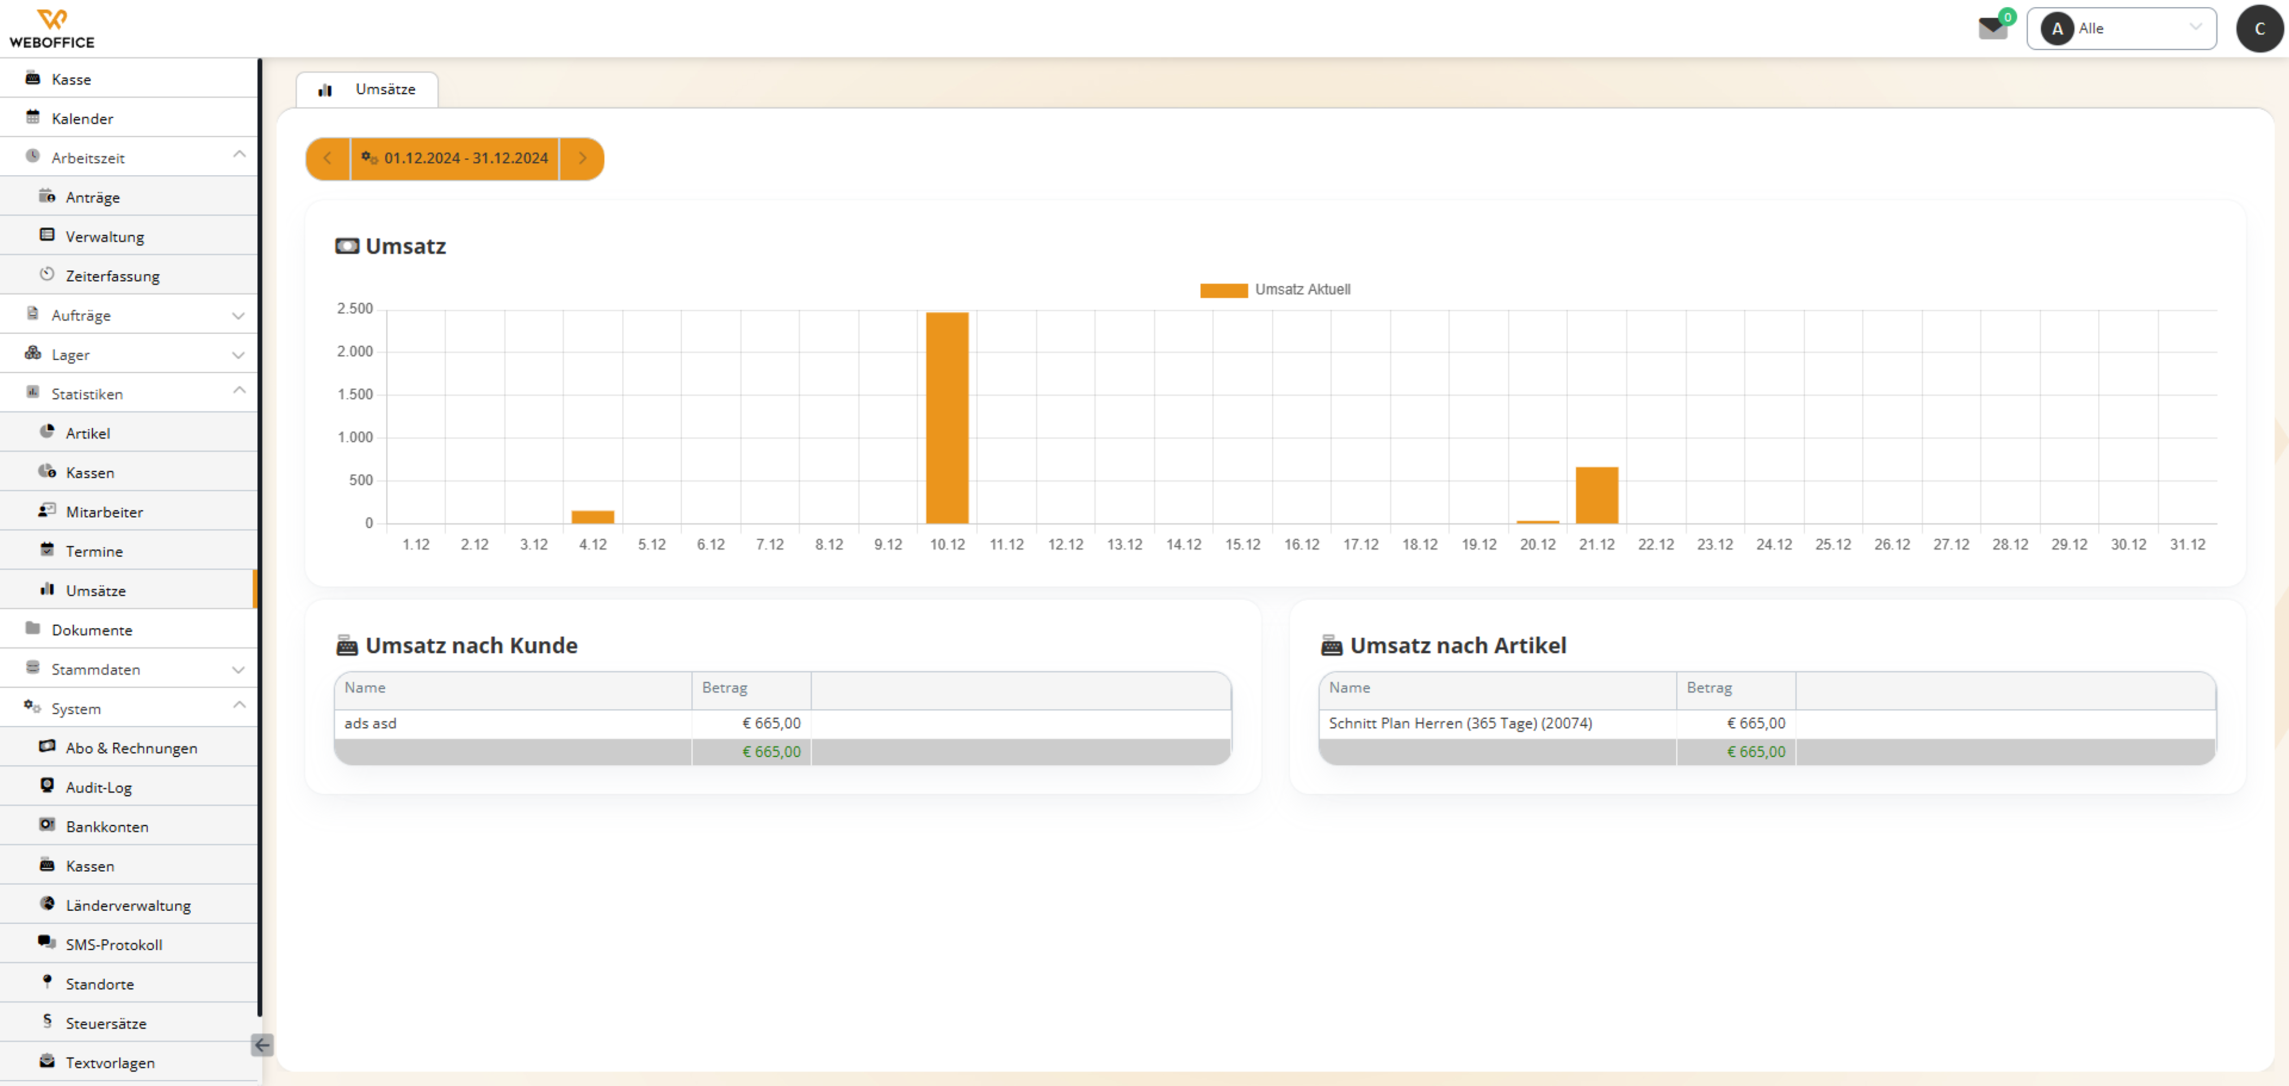Screen dimensions: 2289x1086
Task: Open the user avatar C menu
Action: pos(2259,28)
